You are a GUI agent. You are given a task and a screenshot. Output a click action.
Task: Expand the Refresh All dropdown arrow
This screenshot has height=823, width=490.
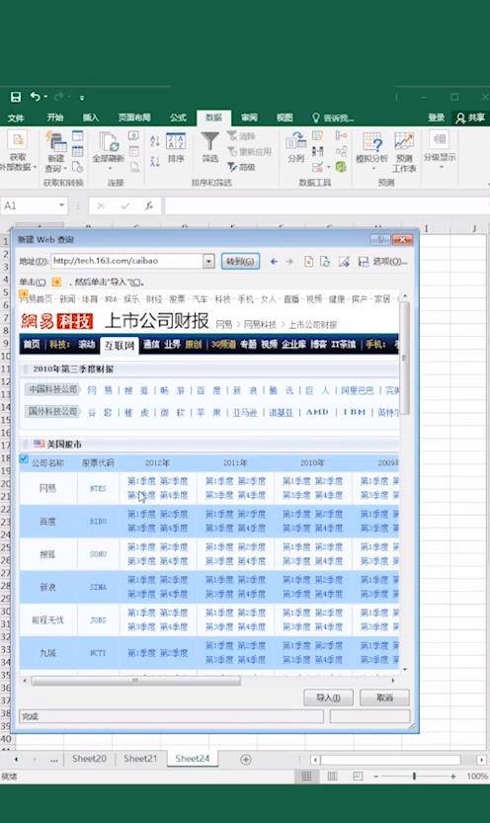(x=110, y=169)
